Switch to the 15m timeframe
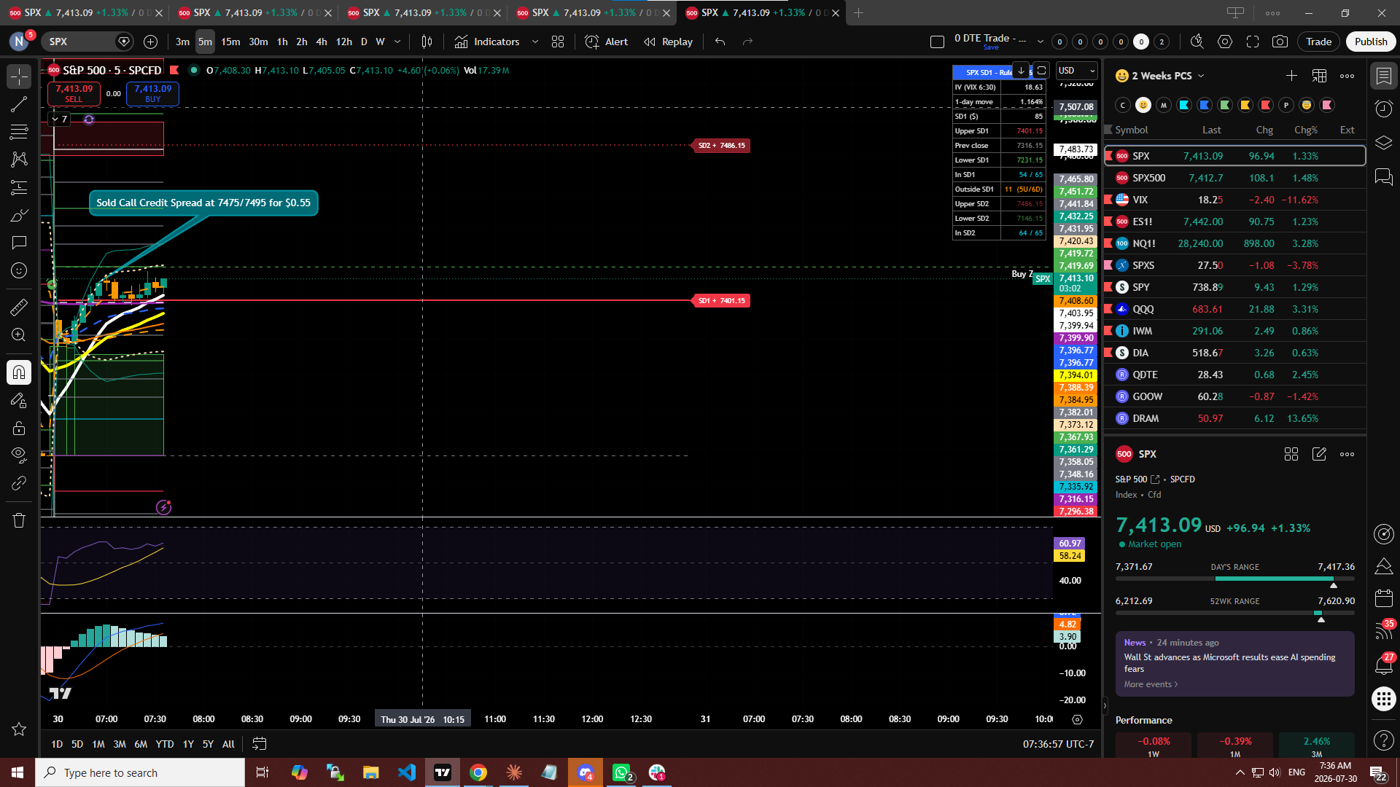Viewport: 1400px width, 787px height. click(230, 42)
